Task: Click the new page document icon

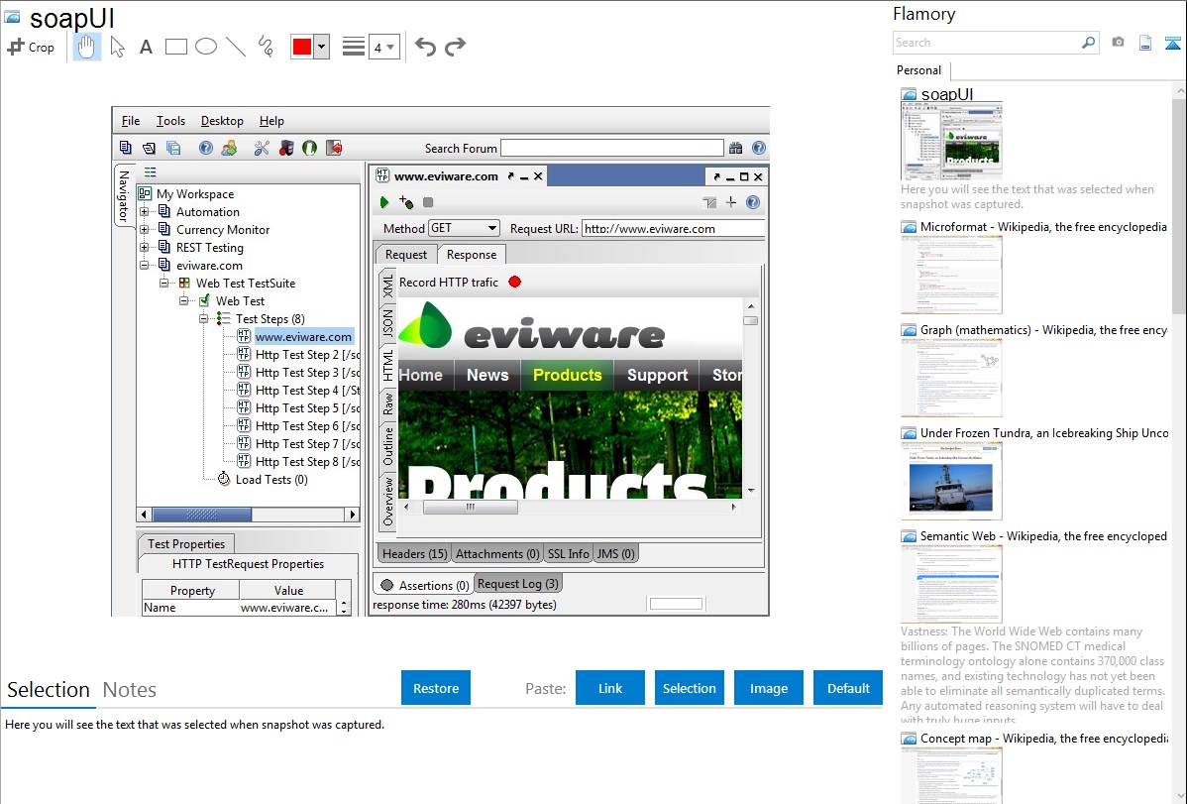Action: 1145,43
